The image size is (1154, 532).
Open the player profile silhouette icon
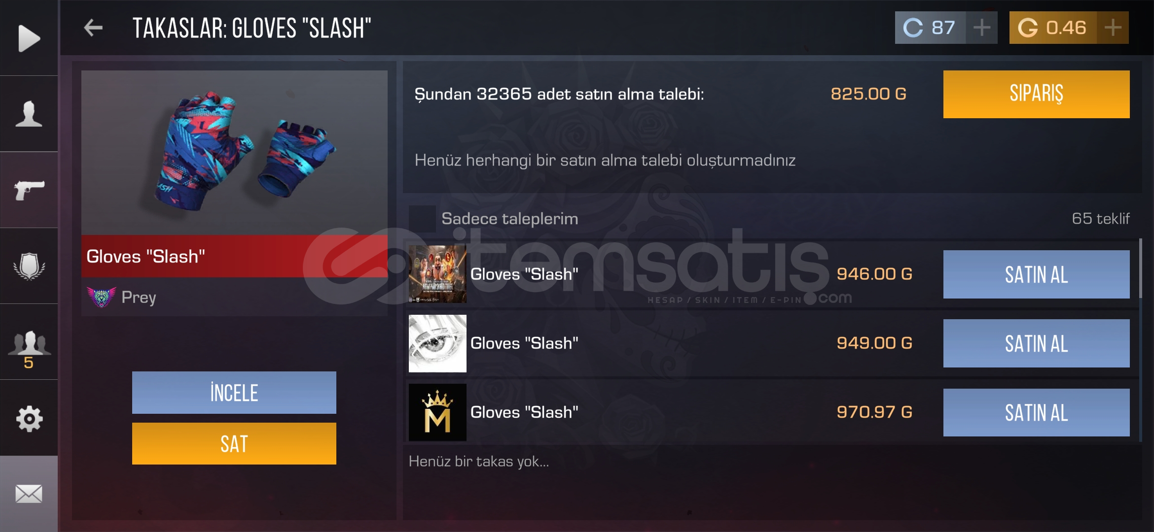point(29,114)
